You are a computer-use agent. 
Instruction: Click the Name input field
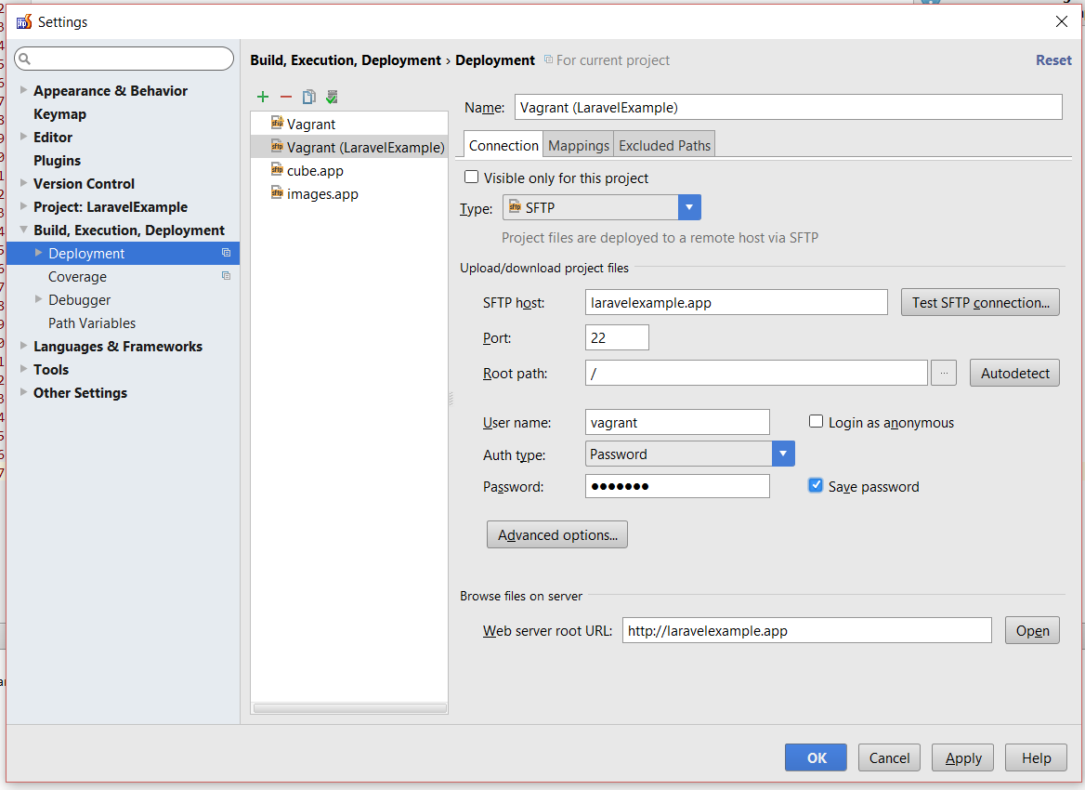pos(788,107)
